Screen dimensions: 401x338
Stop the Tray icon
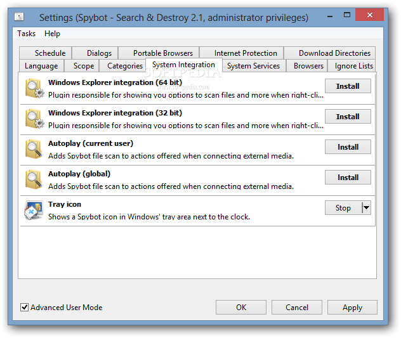pos(343,208)
